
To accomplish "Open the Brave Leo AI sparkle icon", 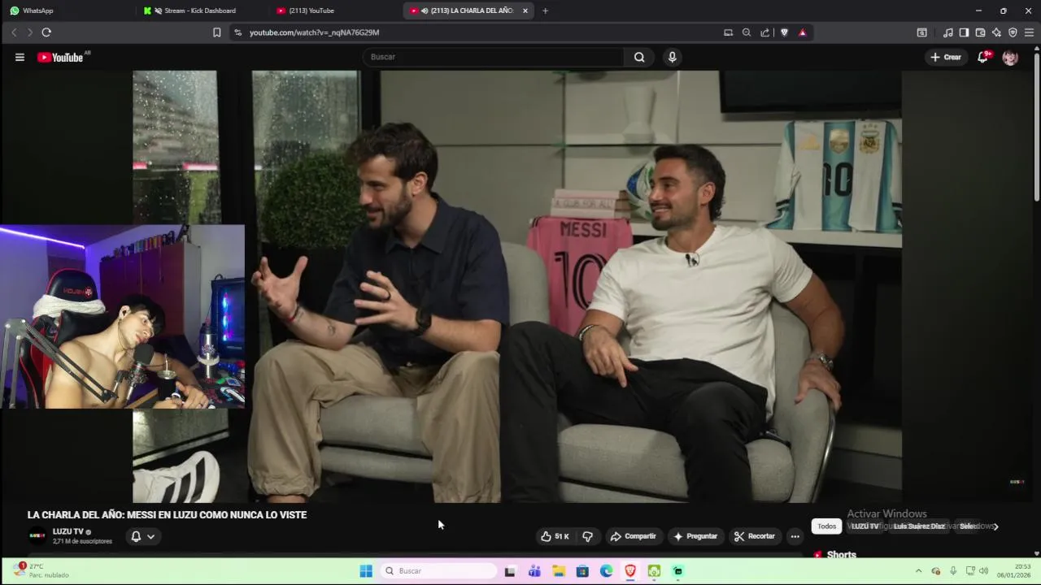I will click(996, 32).
